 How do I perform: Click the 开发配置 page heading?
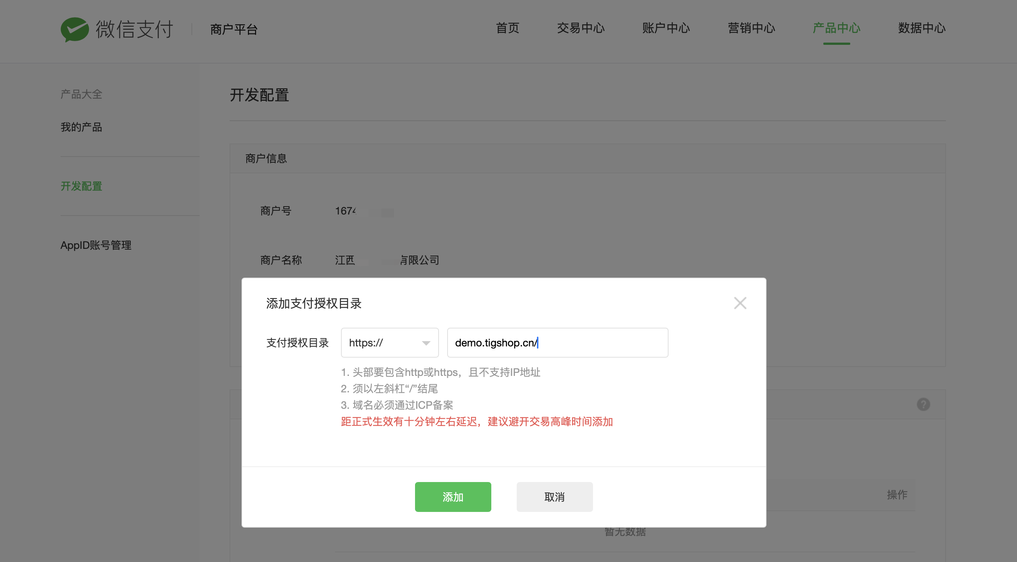click(259, 95)
